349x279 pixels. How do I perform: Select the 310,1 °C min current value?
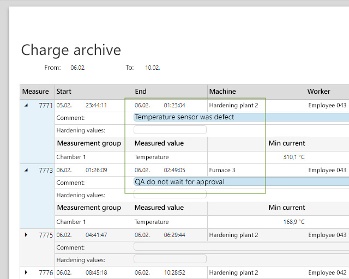click(x=294, y=157)
